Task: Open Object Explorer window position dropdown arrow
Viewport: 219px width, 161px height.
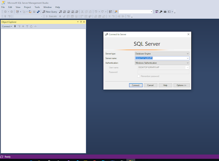Action: click(x=78, y=22)
